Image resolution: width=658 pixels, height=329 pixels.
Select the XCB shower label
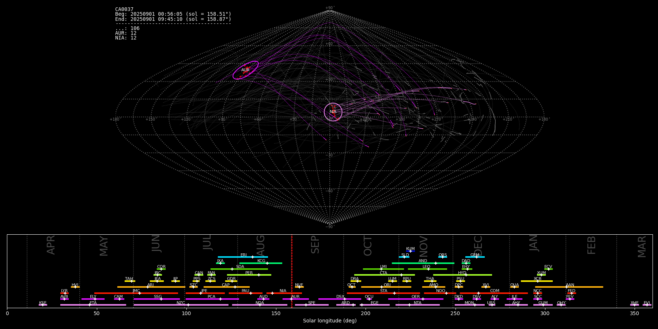point(537,279)
